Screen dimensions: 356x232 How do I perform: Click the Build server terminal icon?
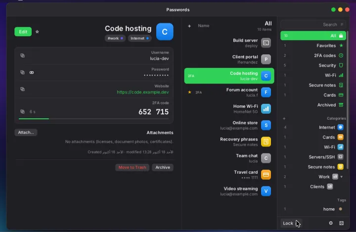coord(266,43)
